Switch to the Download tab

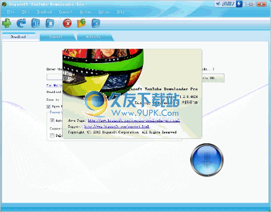pyautogui.click(x=18, y=37)
